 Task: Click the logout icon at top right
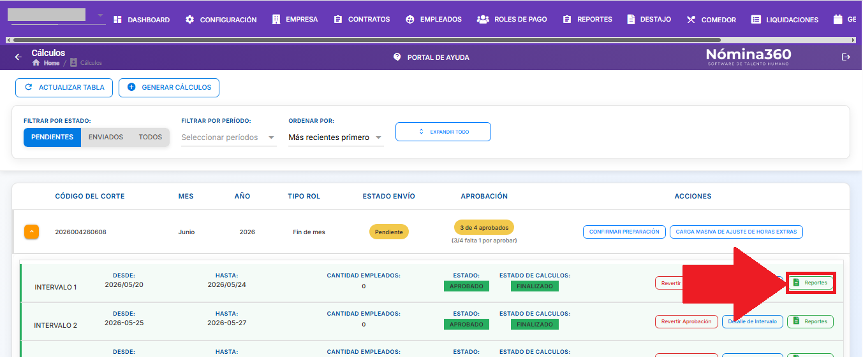coord(846,57)
